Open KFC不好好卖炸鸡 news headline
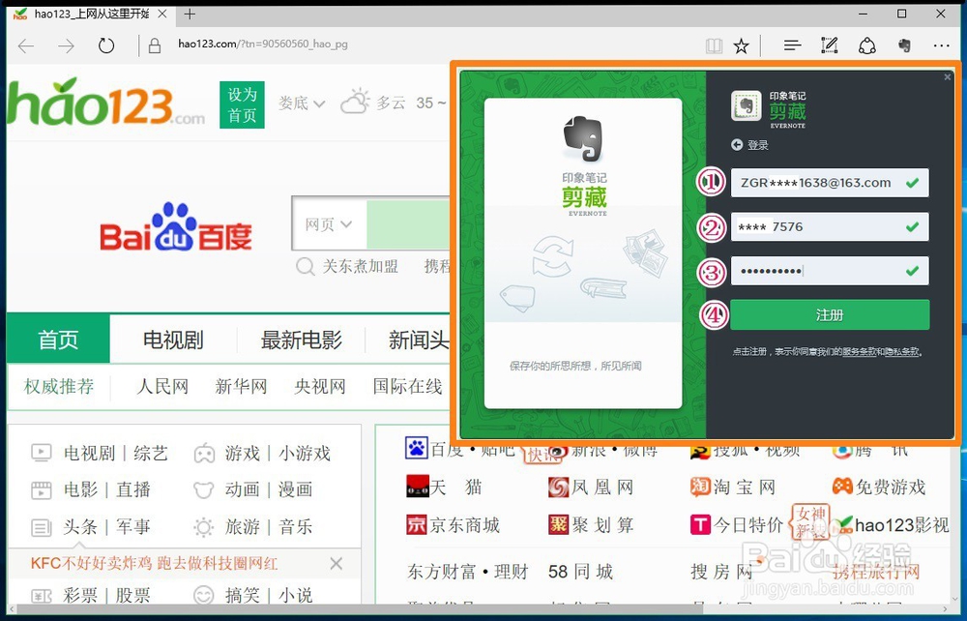The height and width of the screenshot is (621, 967). click(x=154, y=563)
